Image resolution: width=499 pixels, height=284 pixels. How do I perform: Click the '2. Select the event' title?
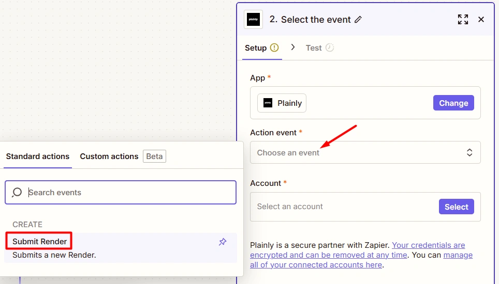click(310, 19)
